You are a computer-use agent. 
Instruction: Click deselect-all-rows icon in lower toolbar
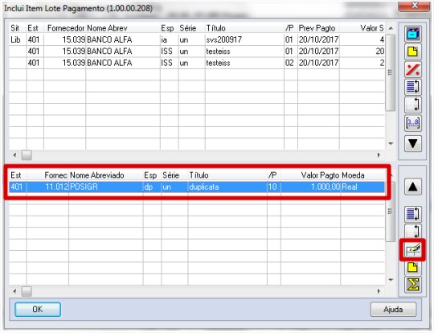tap(412, 231)
